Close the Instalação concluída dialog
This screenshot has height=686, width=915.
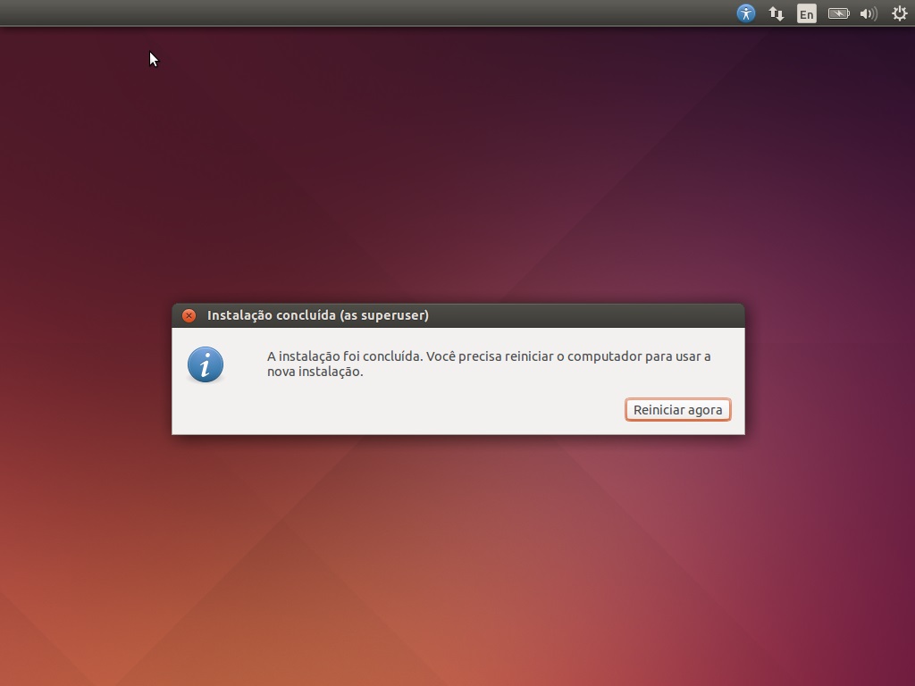pyautogui.click(x=189, y=315)
